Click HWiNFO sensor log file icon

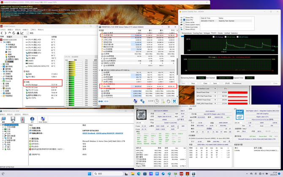(x=163, y=101)
